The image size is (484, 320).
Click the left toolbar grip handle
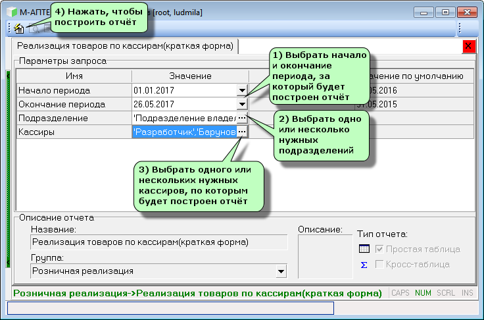coord(9,28)
